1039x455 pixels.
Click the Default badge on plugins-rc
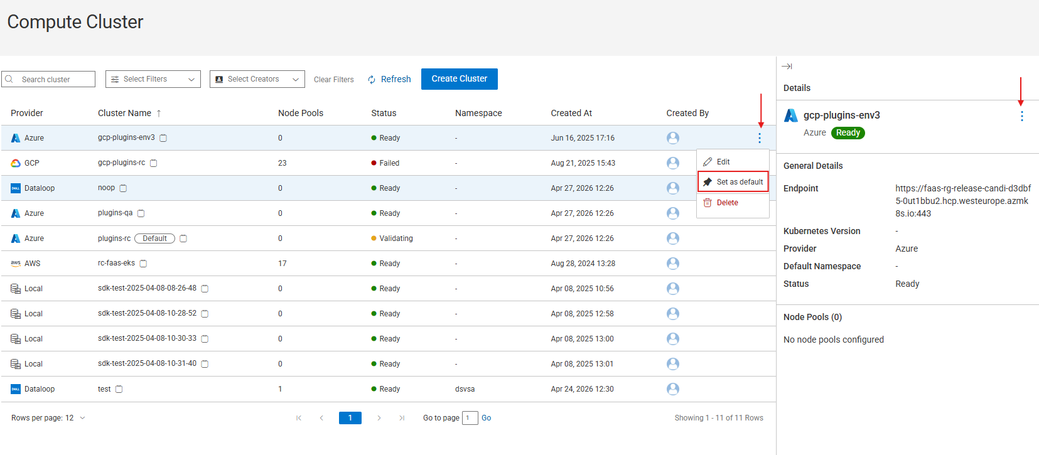(154, 238)
